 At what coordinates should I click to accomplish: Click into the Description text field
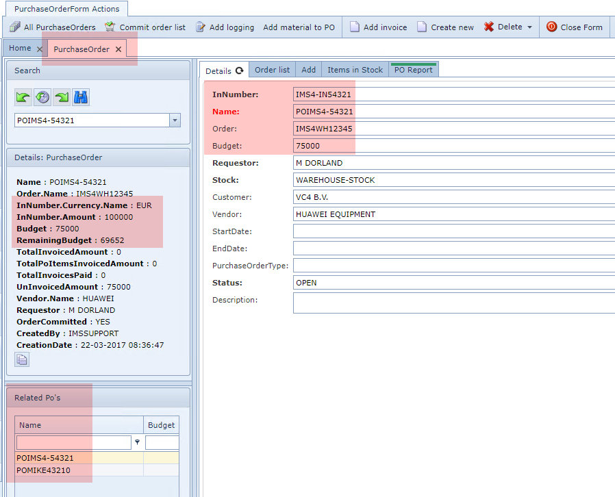pyautogui.click(x=453, y=303)
